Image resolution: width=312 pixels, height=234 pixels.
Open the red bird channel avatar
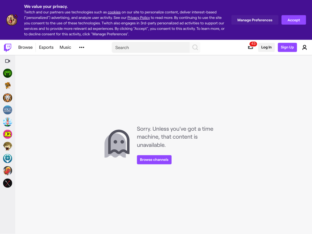[8, 171]
